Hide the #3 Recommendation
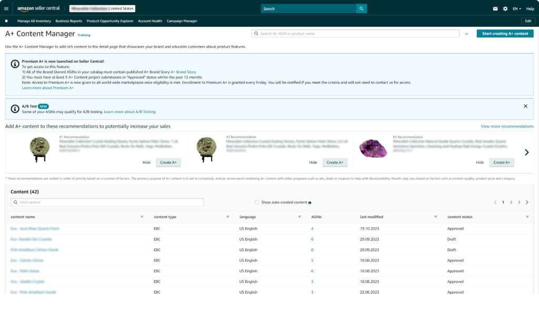Viewport: 539px width, 310px height. click(x=480, y=162)
